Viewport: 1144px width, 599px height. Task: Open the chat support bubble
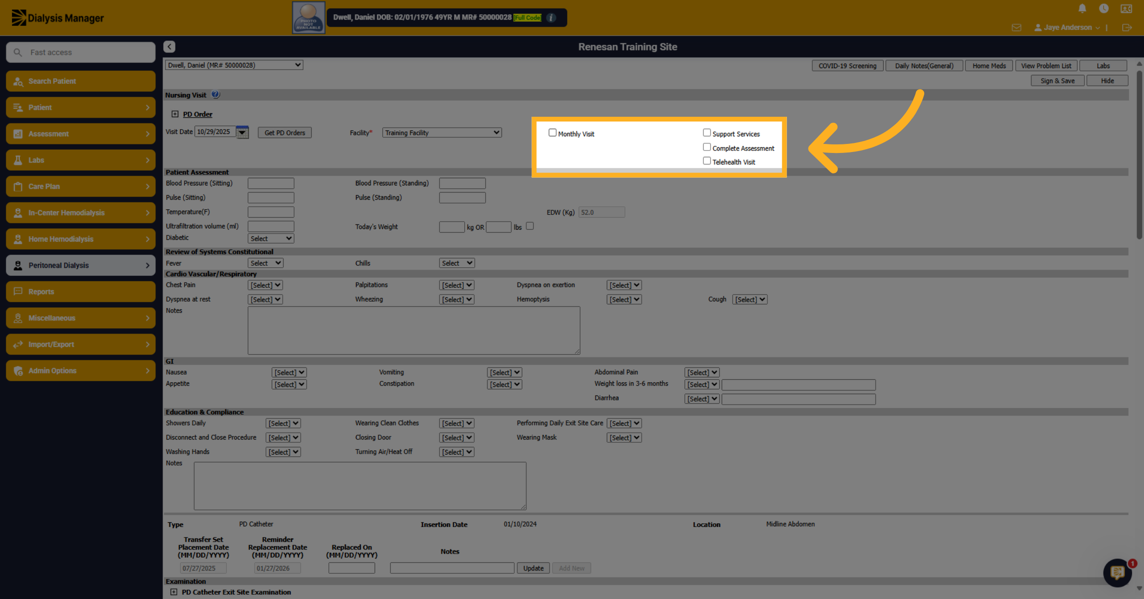tap(1117, 573)
